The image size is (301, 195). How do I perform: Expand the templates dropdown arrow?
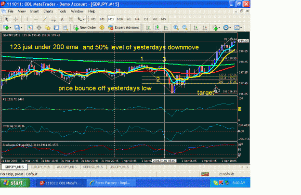(241, 27)
